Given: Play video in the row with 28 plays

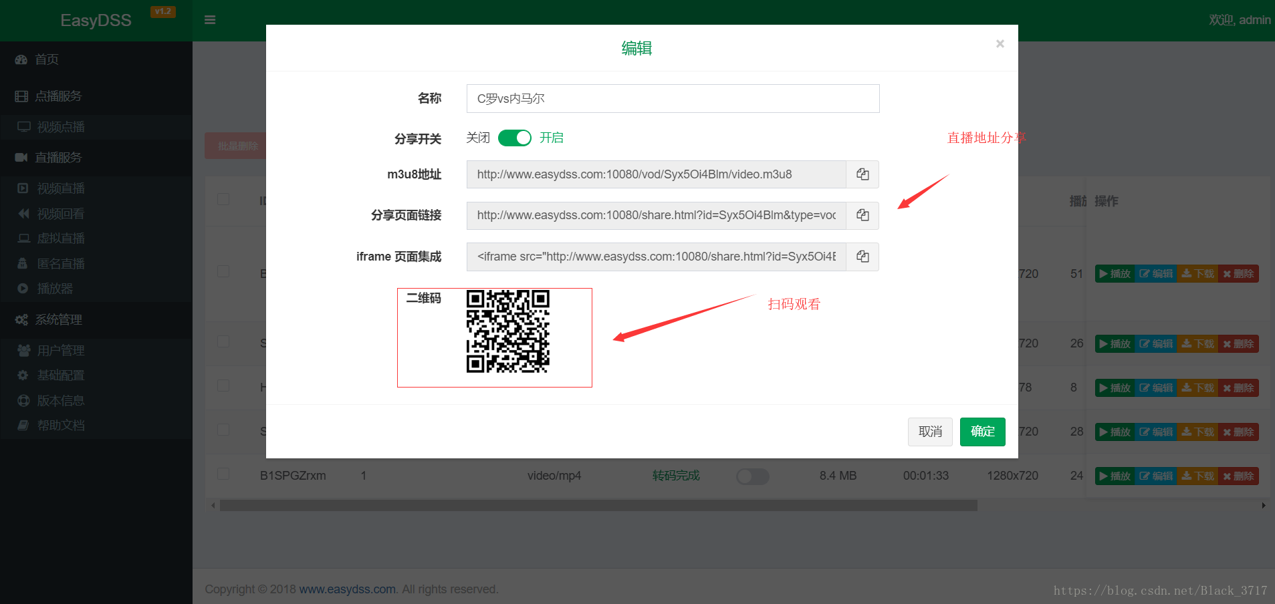Looking at the screenshot, I should click(1115, 432).
